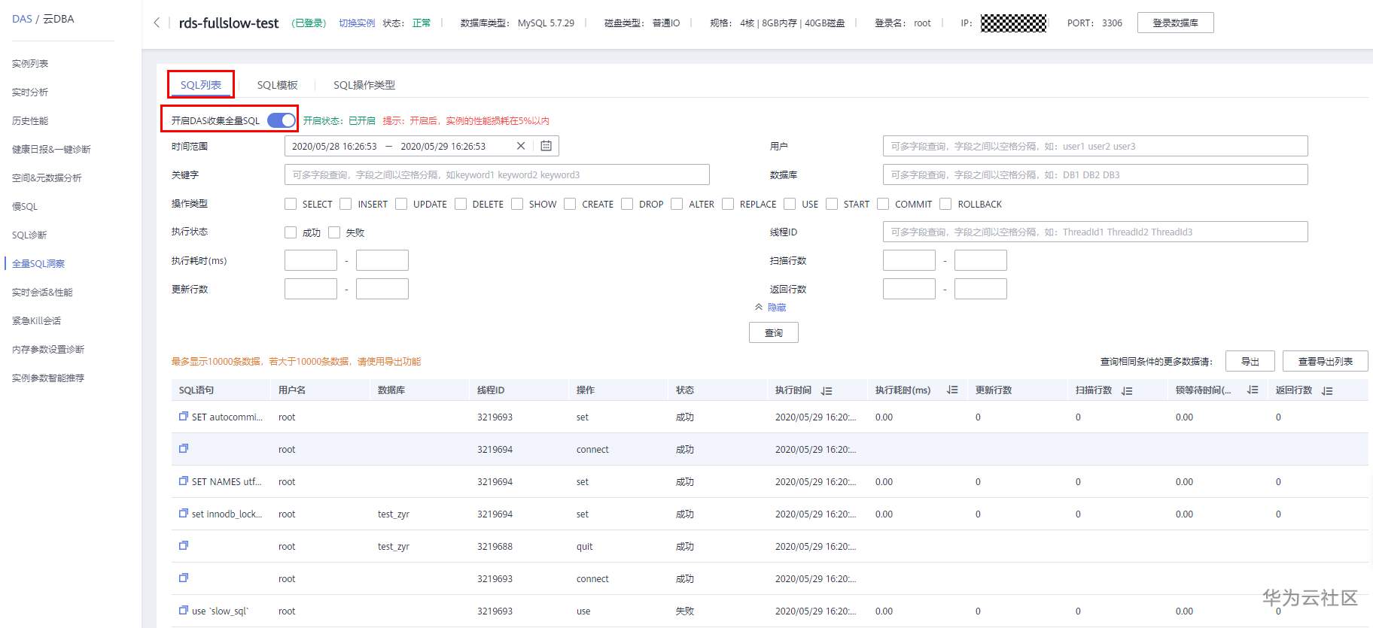Open 内存参数设置诊断 in the sidebar

[48, 350]
